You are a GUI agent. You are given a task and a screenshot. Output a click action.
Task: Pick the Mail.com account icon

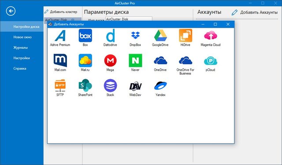pos(60,60)
